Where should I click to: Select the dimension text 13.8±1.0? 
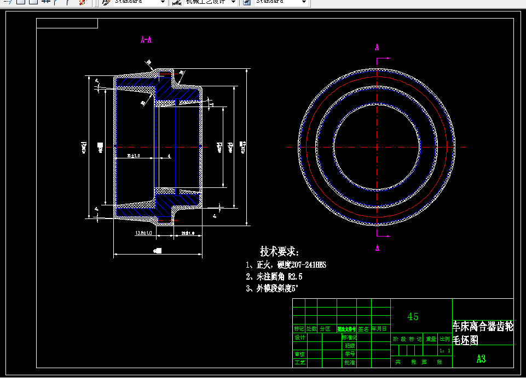pyautogui.click(x=143, y=233)
